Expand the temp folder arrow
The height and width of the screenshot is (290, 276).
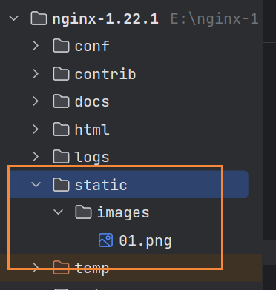[x=36, y=268]
